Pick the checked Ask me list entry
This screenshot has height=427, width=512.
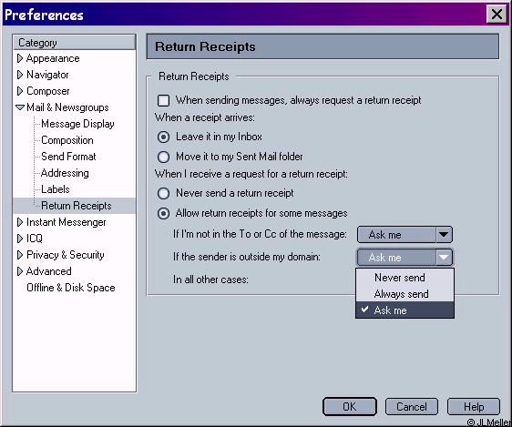404,310
